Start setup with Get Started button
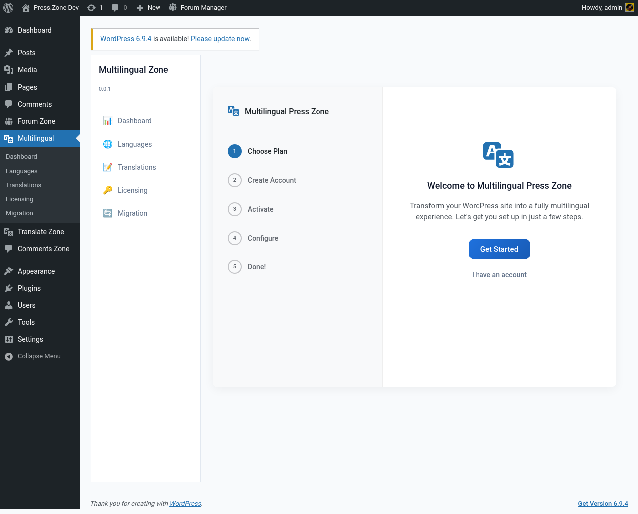The width and height of the screenshot is (638, 514). (x=499, y=249)
